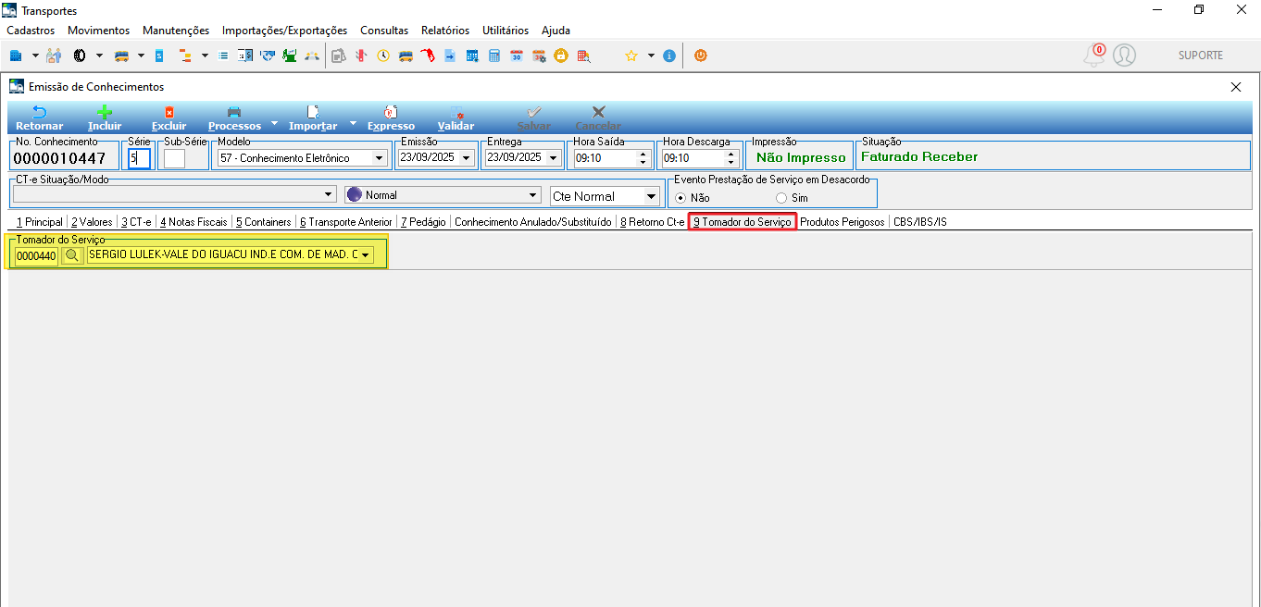Click the tire icon in main toolbar

[x=81, y=56]
